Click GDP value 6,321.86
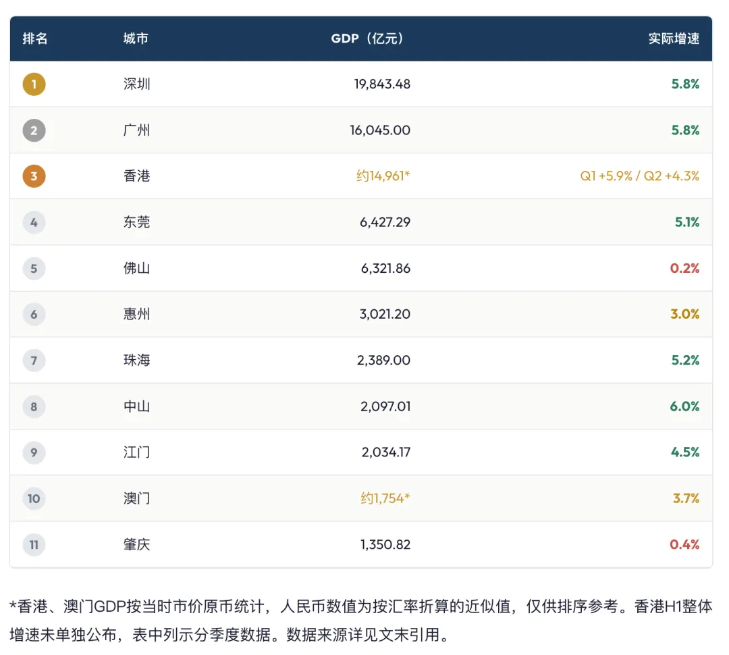Image resolution: width=729 pixels, height=655 pixels. pyautogui.click(x=385, y=269)
